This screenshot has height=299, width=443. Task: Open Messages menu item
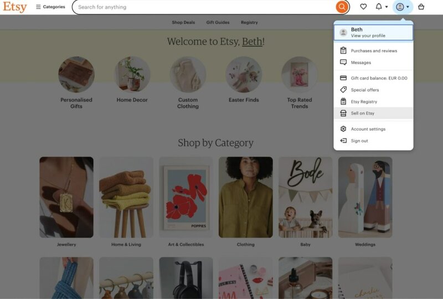(373, 63)
